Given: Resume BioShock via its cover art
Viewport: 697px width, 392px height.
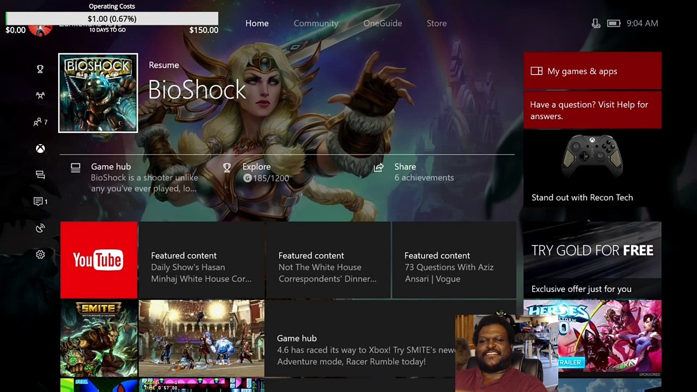Looking at the screenshot, I should point(98,93).
